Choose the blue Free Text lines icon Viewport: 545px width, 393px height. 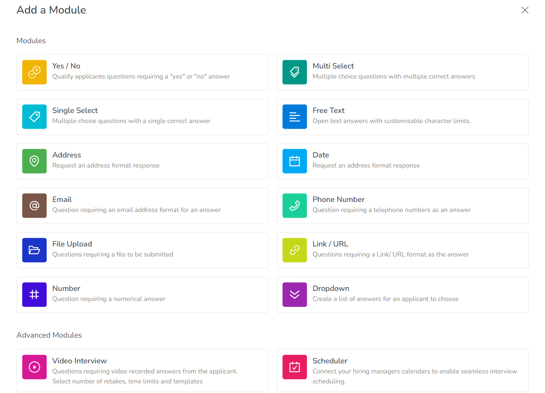[295, 117]
